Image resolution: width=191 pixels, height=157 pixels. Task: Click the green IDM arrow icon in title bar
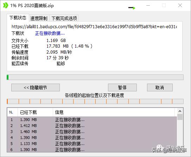coord(6,5)
